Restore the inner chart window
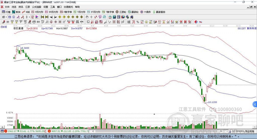The image size is (257, 139). [251, 7]
